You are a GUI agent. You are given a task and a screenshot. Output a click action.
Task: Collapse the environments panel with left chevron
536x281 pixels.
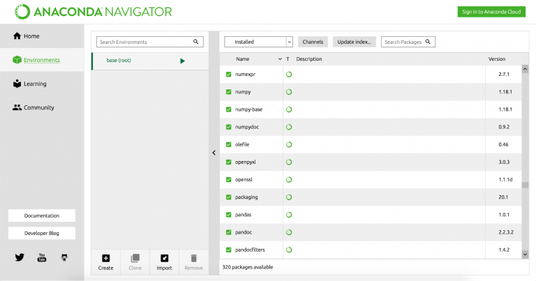pyautogui.click(x=214, y=153)
